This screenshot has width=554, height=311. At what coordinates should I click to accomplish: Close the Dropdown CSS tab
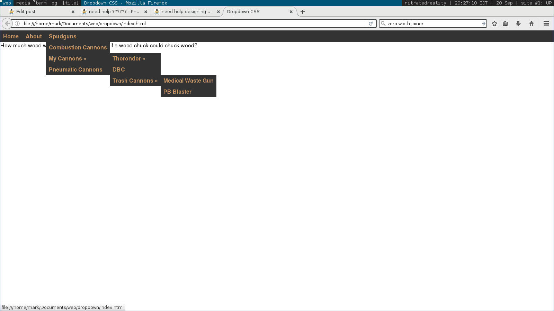coord(291,12)
